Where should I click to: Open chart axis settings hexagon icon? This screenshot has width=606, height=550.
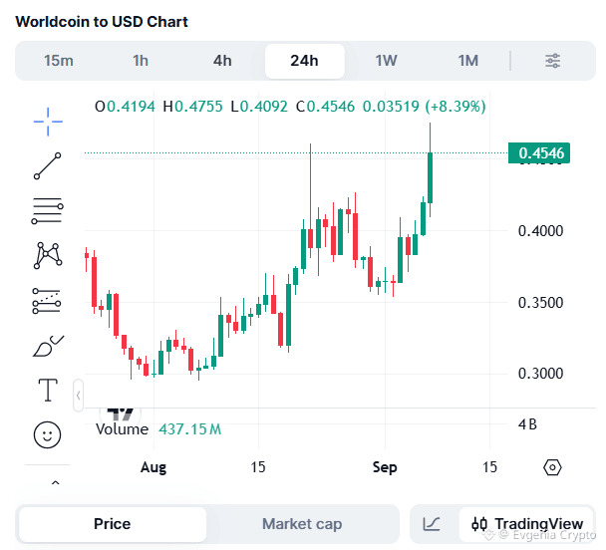click(x=552, y=467)
